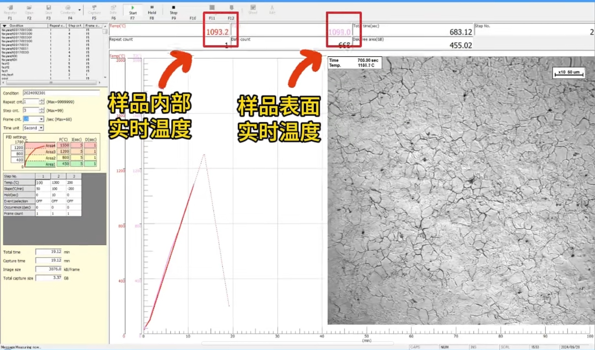Toggle Event1selection OFF for step 3
The image size is (595, 350).
(74, 201)
